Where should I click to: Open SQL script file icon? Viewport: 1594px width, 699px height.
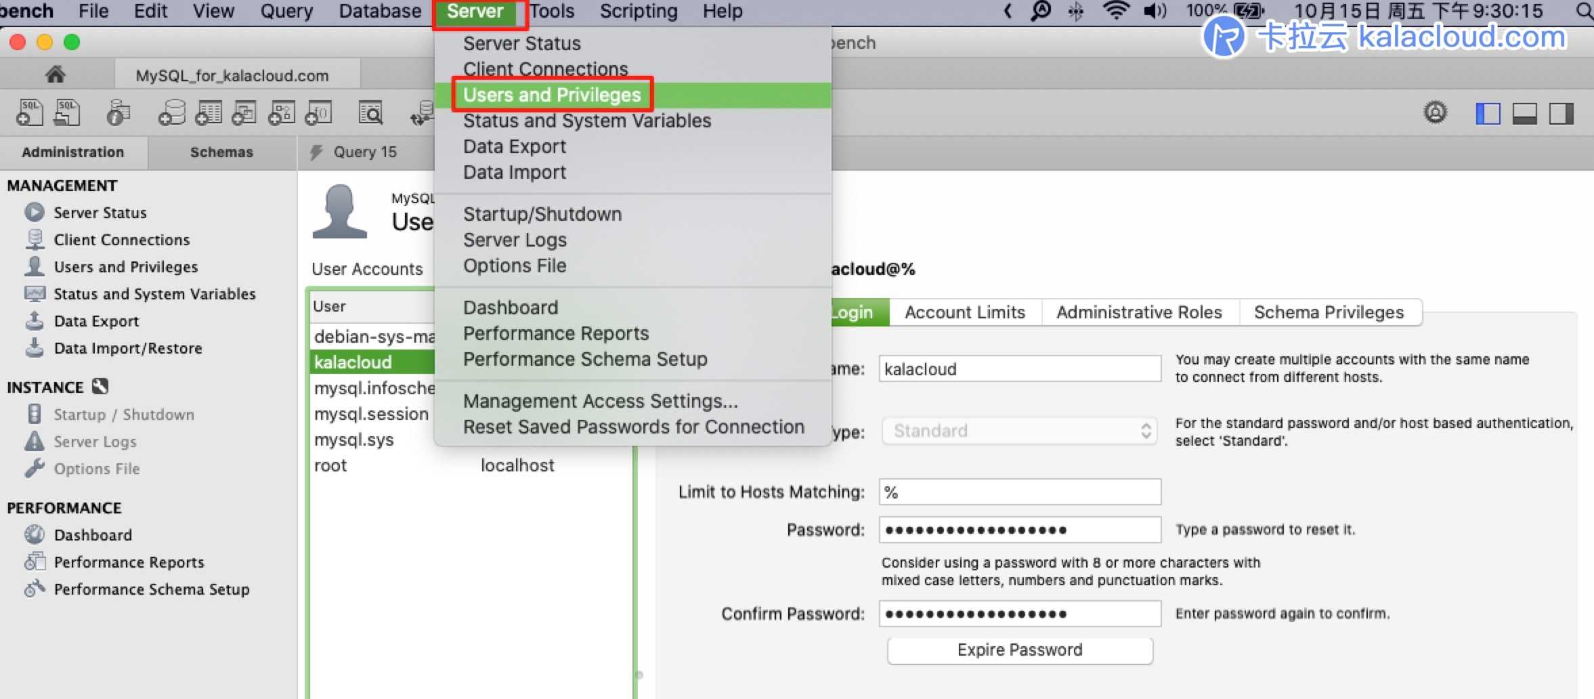click(x=67, y=112)
